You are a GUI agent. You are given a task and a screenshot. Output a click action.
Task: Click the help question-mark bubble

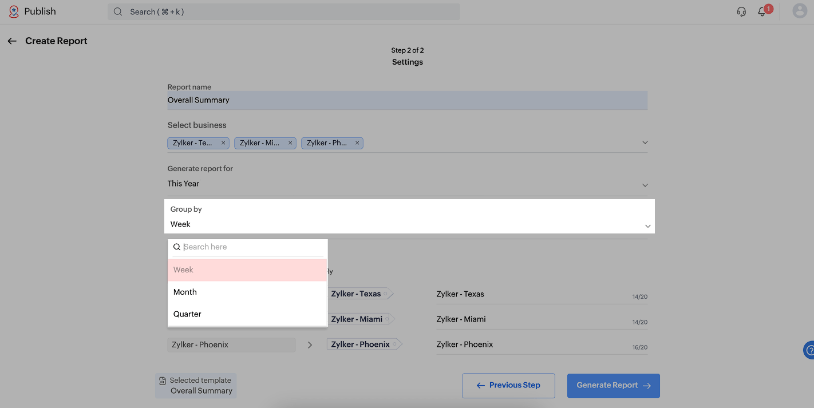tap(809, 350)
